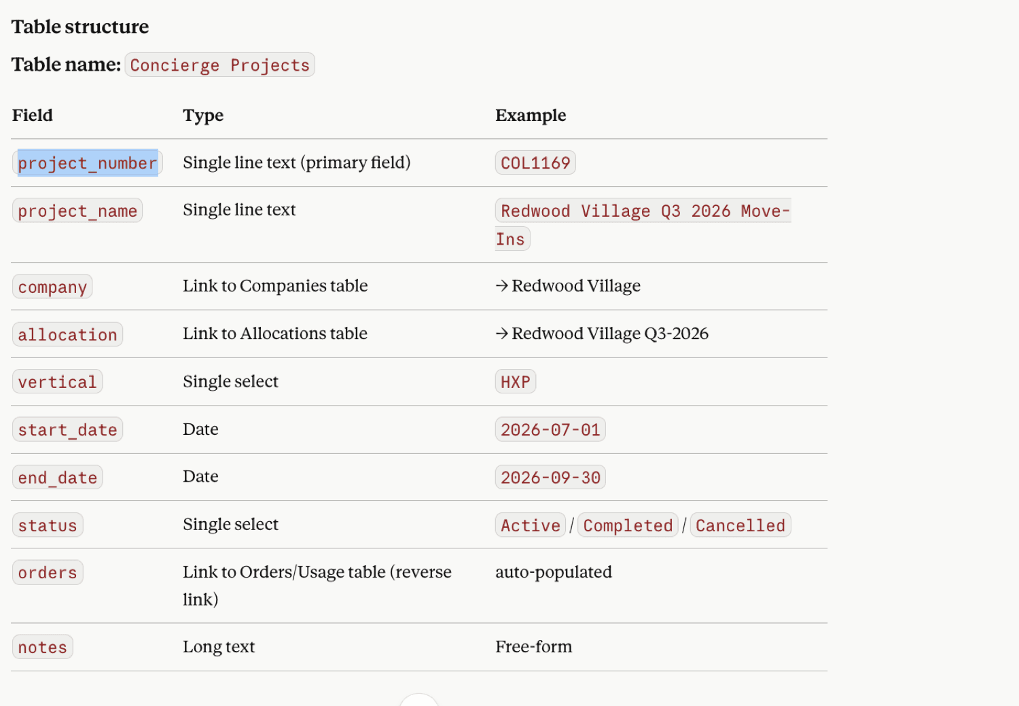Viewport: 1019px width, 706px height.
Task: Click the company field tag
Action: [x=52, y=287]
